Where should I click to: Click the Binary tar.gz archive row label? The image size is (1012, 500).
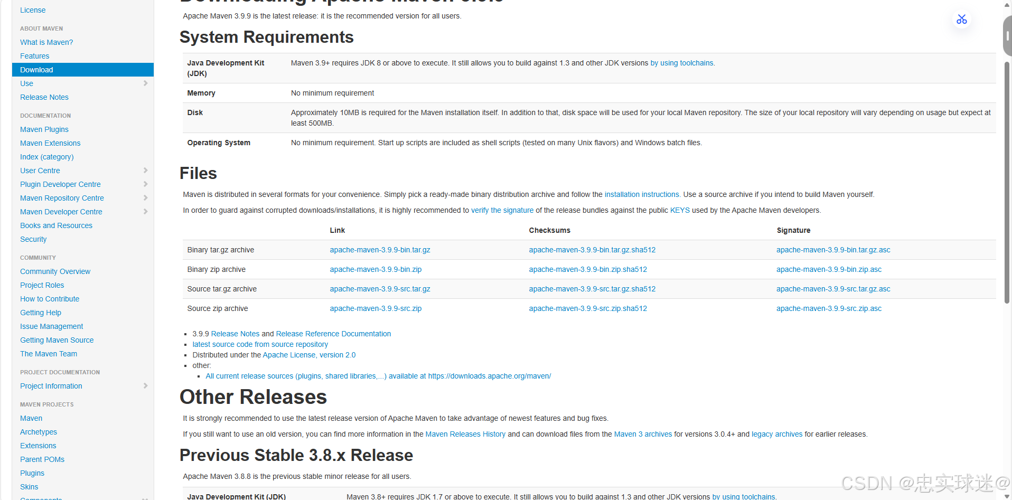(x=220, y=250)
